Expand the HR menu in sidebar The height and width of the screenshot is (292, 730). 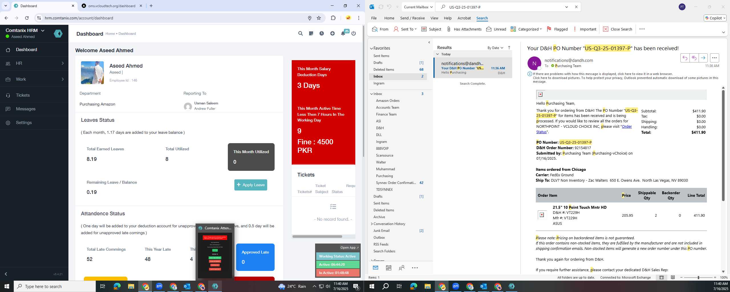pyautogui.click(x=34, y=63)
